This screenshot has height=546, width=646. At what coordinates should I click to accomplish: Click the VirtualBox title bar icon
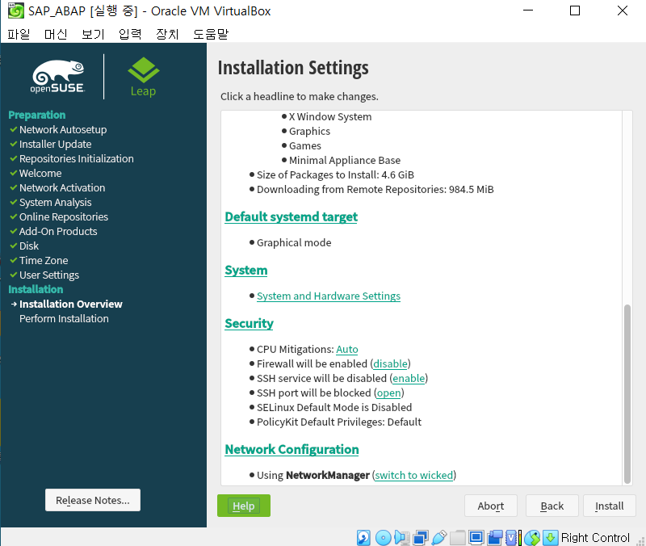click(15, 10)
